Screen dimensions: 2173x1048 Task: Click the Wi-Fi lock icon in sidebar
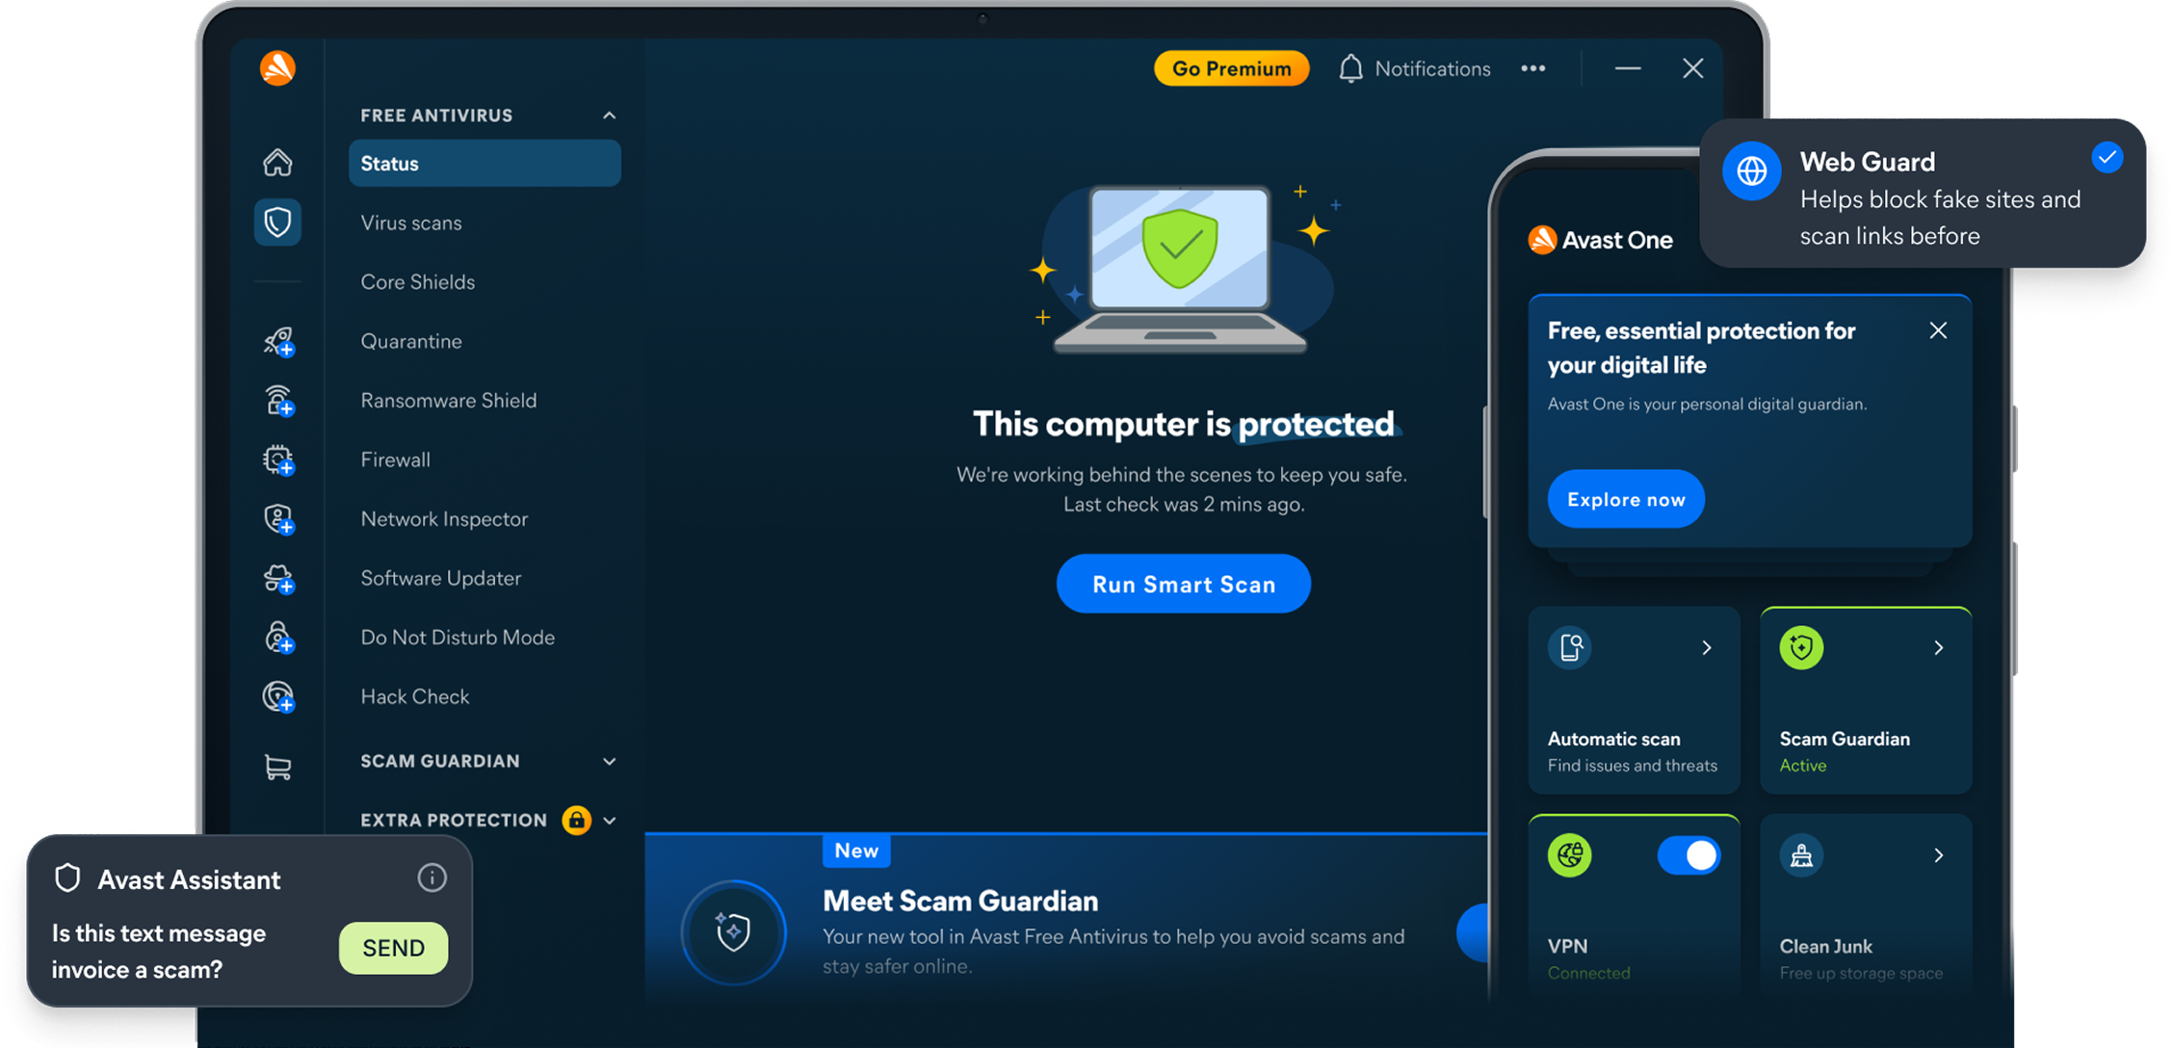point(279,401)
